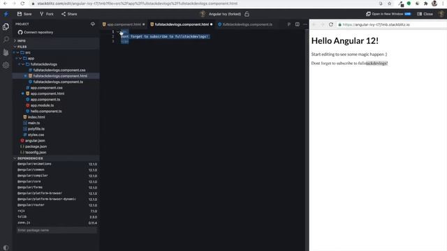Click the @angular/router dependency
447x251 pixels.
click(x=31, y=205)
